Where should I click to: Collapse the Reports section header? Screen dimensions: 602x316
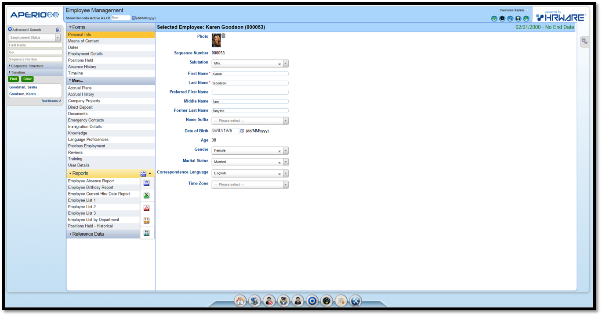pyautogui.click(x=81, y=173)
